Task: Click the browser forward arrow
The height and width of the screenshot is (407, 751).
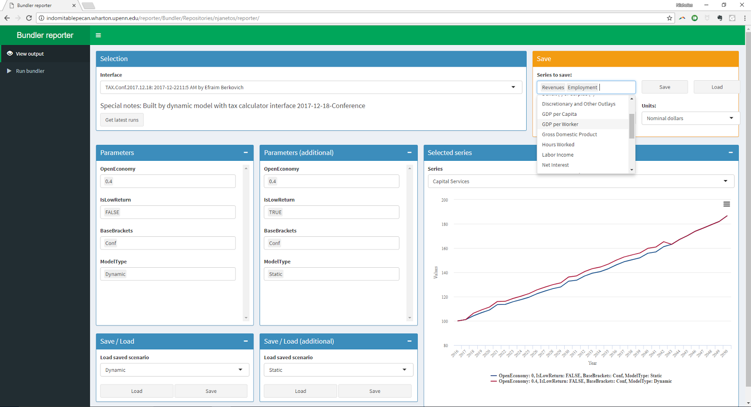Action: (x=18, y=18)
